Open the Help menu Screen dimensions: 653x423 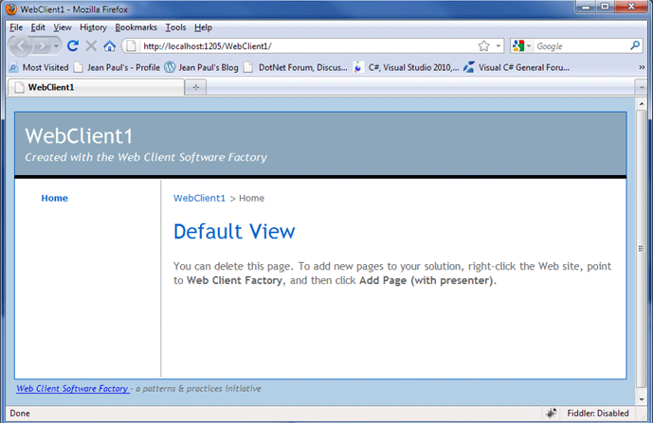[x=203, y=27]
